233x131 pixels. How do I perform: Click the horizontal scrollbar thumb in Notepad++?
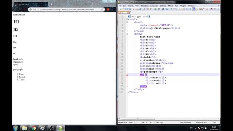(x=138, y=119)
